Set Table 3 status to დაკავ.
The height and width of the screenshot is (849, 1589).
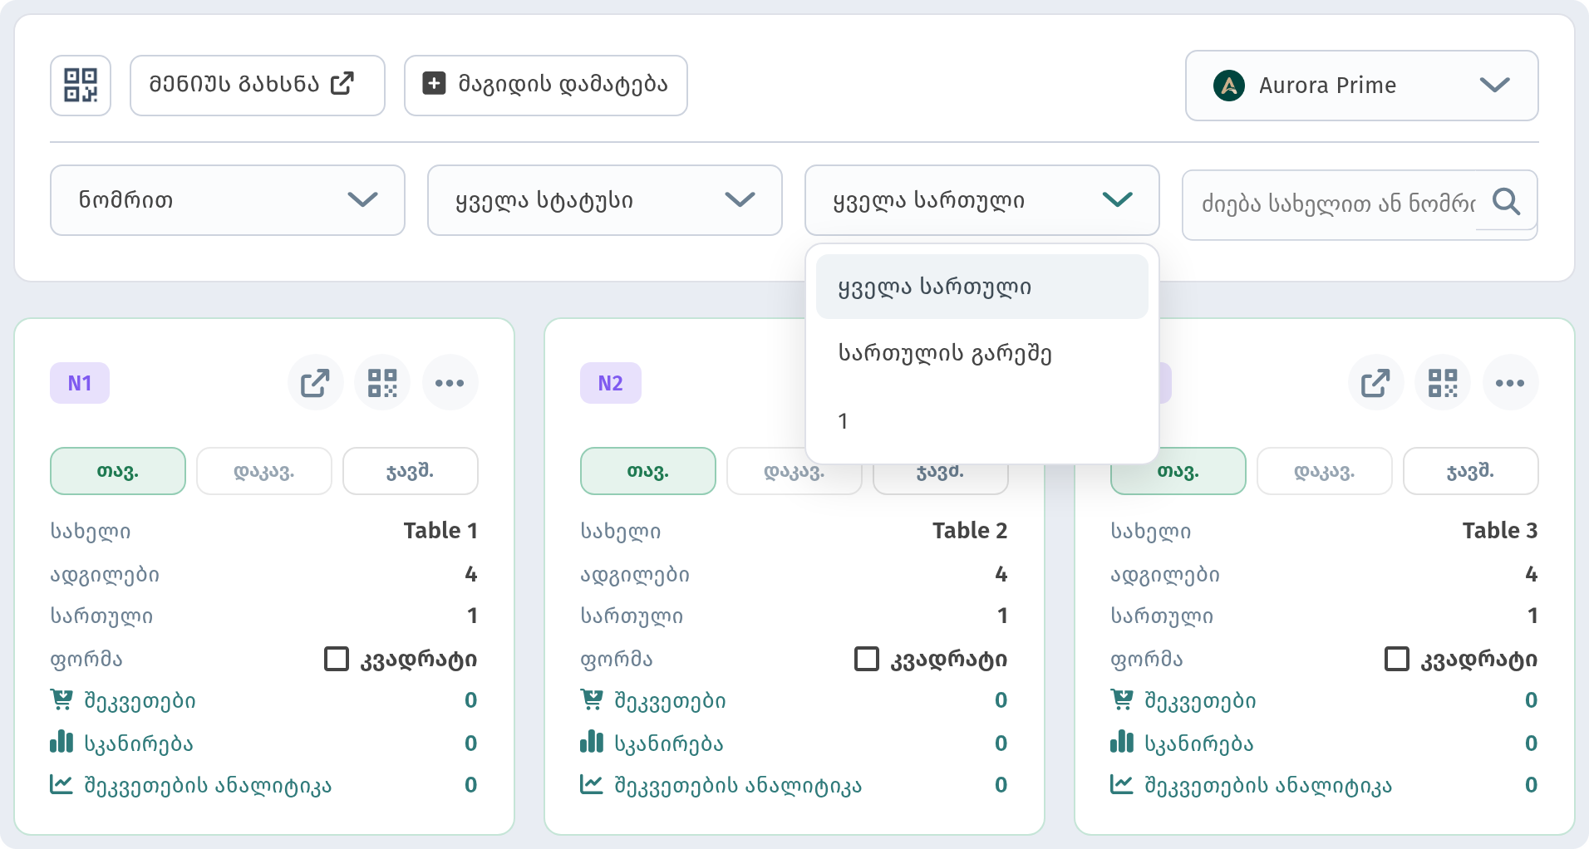(x=1325, y=471)
